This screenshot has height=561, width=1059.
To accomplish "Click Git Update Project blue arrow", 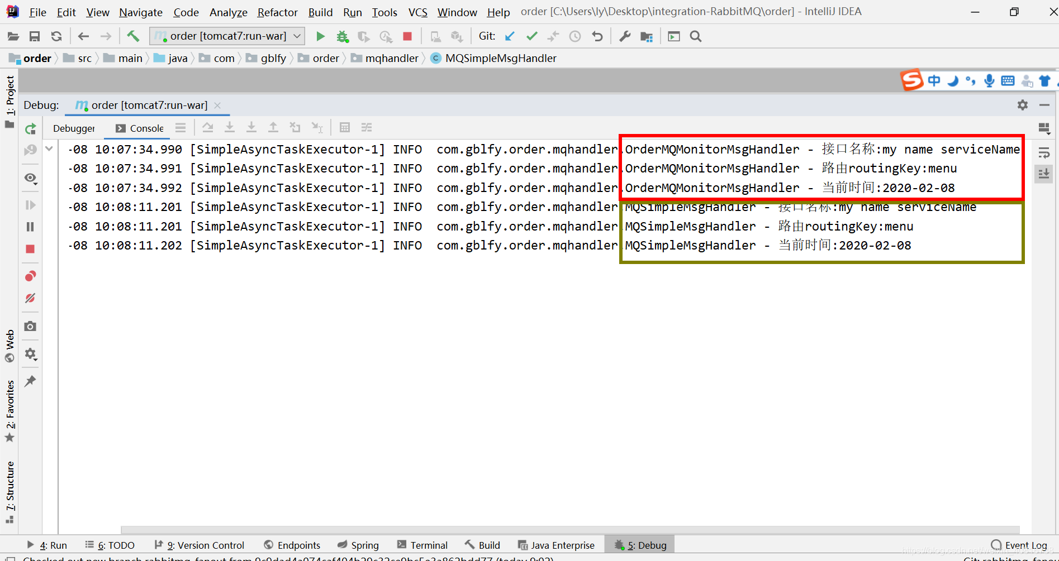I will point(510,36).
